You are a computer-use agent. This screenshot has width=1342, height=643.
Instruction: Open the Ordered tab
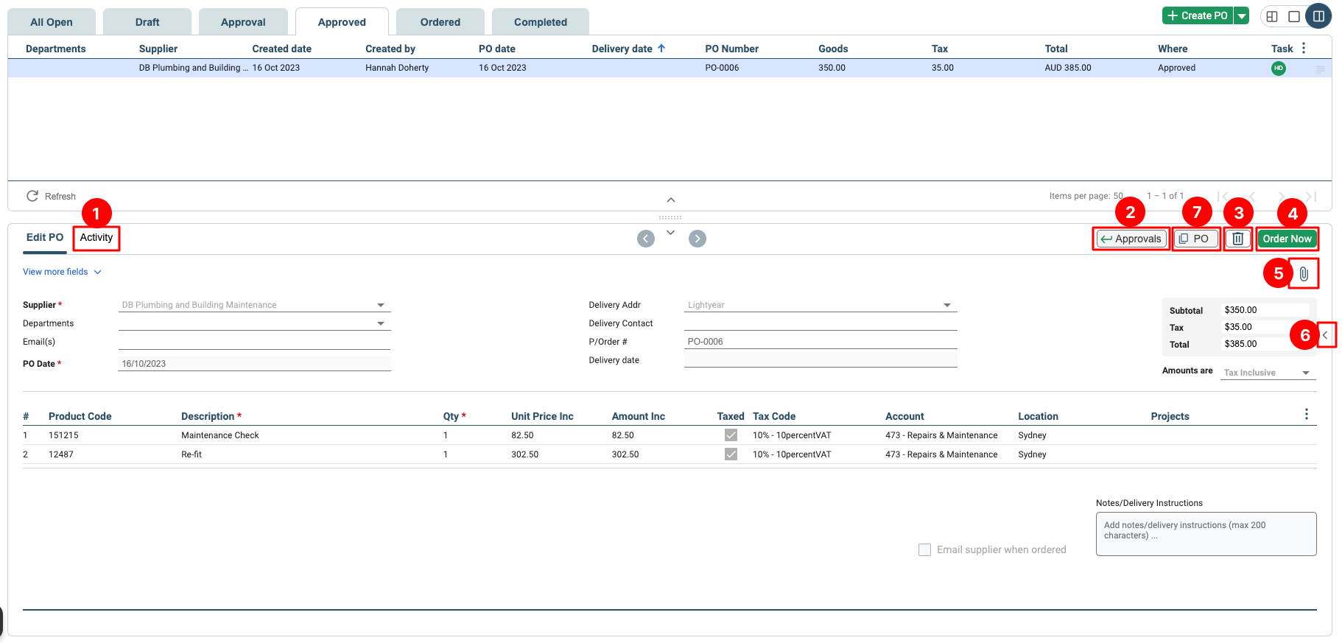(440, 22)
